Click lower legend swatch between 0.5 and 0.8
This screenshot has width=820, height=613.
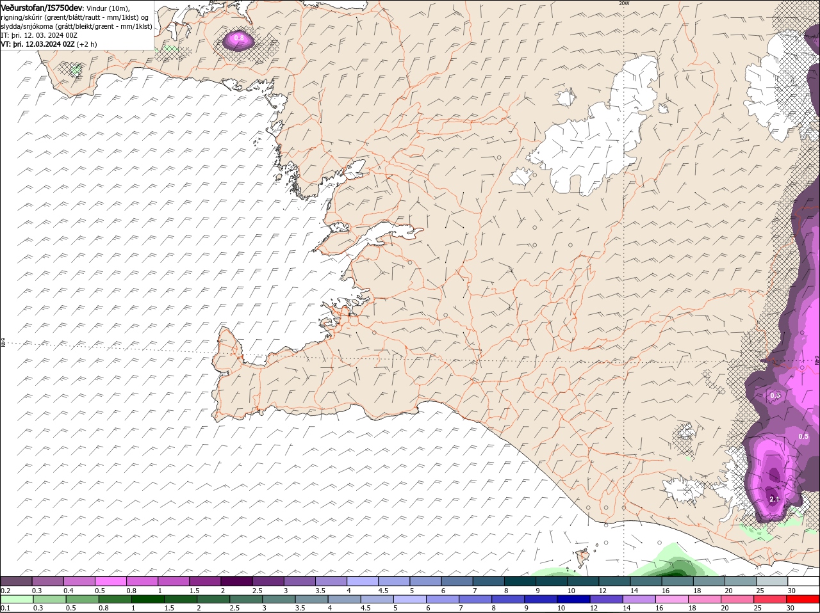(82, 599)
